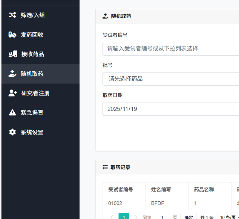Click the gear icon for 系统设置
The height and width of the screenshot is (219, 239).
(x=12, y=132)
